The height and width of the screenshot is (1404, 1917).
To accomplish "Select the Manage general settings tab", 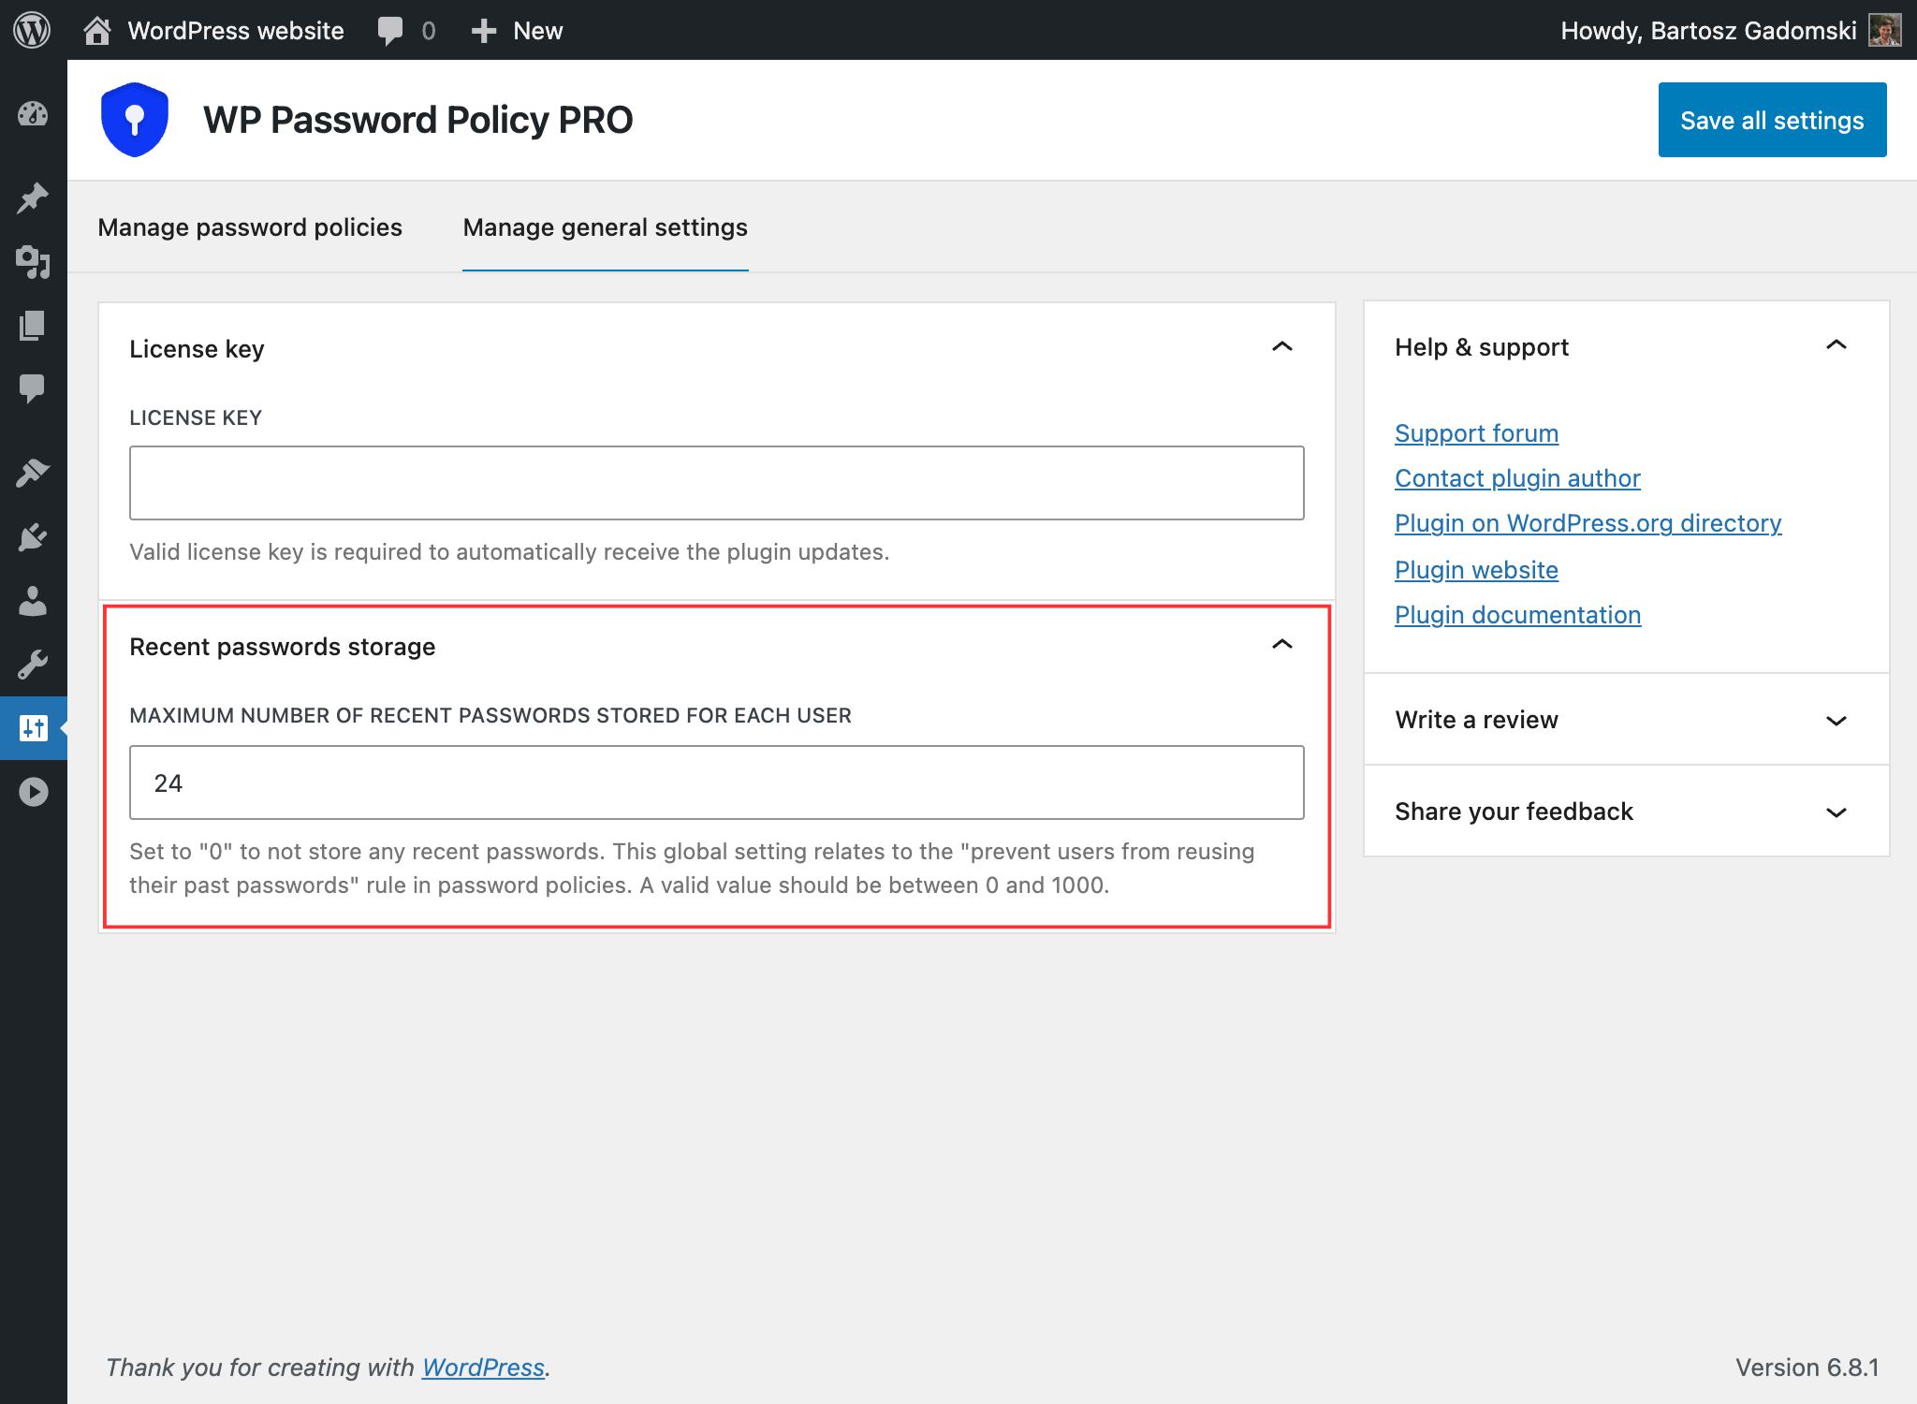I will (x=606, y=227).
